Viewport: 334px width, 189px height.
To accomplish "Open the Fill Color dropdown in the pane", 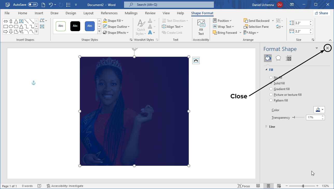I will (319, 110).
